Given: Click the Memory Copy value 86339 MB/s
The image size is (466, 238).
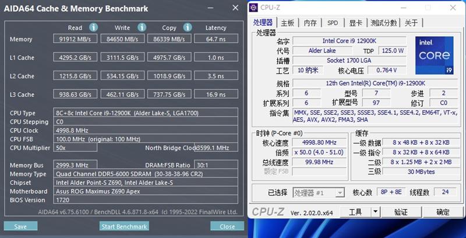Looking at the screenshot, I should (169, 38).
